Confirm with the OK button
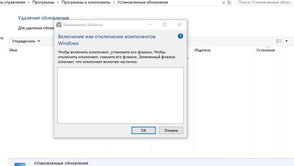The height and width of the screenshot is (166, 294). tap(143, 130)
